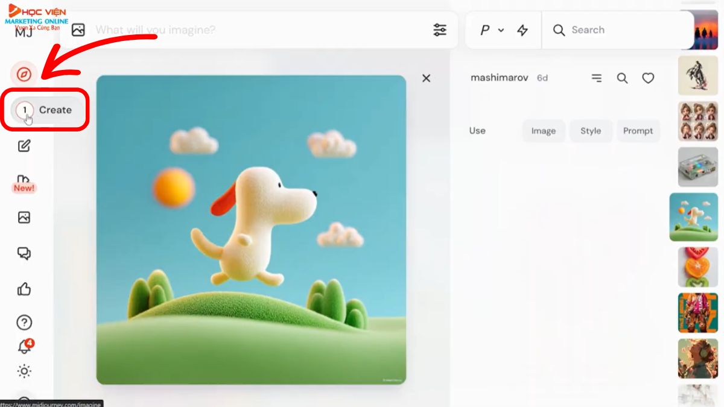Screen dimensions: 724x407
Task: Open the Edit pencil icon in sidebar
Action: pyautogui.click(x=24, y=146)
